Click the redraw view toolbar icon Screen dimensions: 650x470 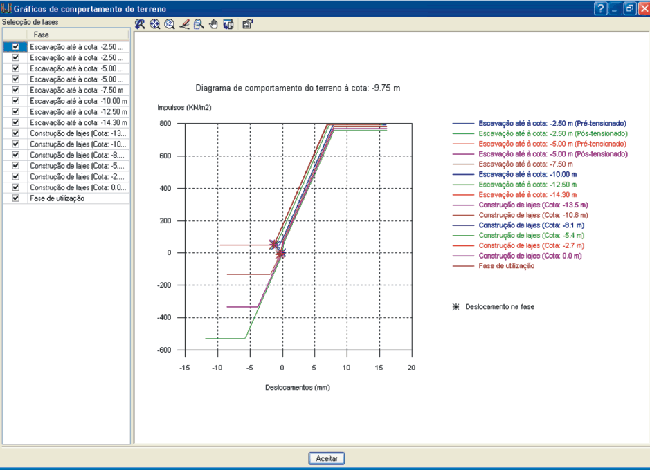140,24
